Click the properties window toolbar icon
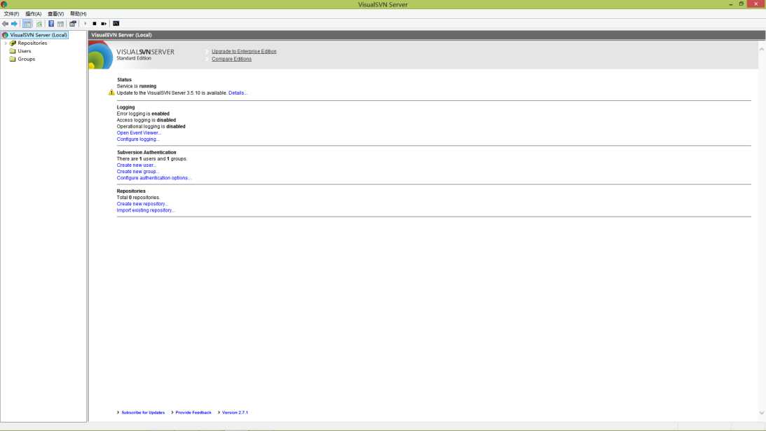Screen dimensions: 766x431 click(73, 23)
